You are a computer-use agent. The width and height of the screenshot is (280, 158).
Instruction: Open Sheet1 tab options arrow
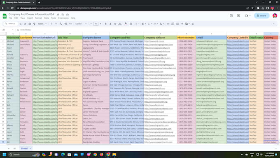pyautogui.click(x=30, y=149)
